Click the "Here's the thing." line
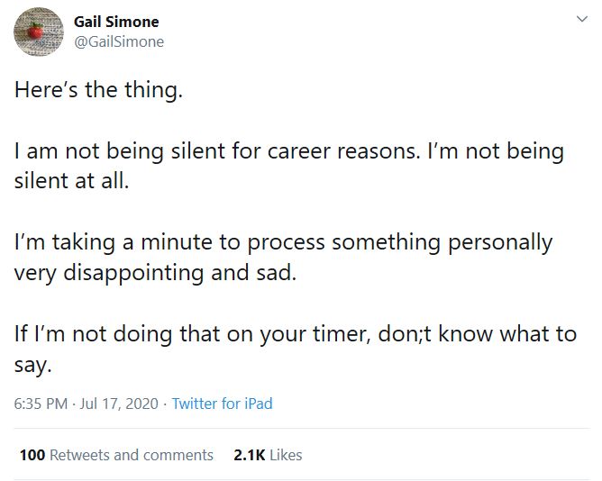The width and height of the screenshot is (602, 481). (98, 90)
